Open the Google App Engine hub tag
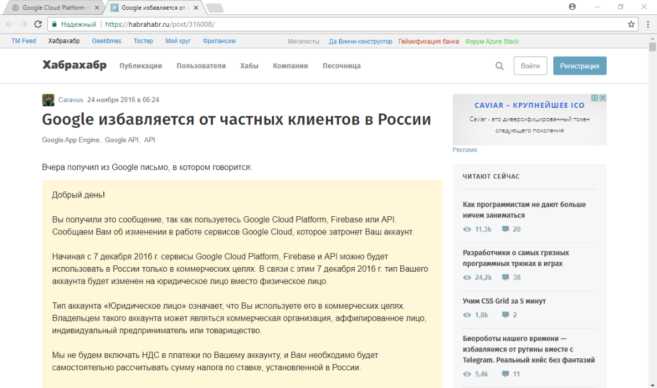Screen dimensions: 657x388 pyautogui.click(x=70, y=140)
